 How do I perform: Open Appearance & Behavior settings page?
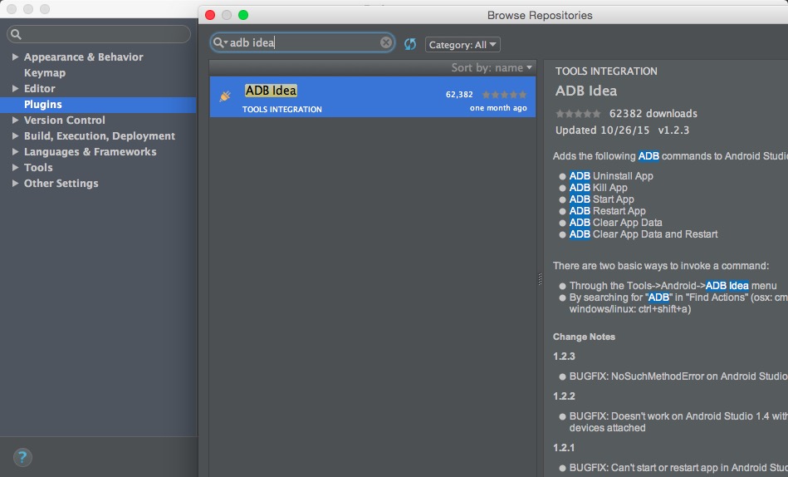(83, 57)
